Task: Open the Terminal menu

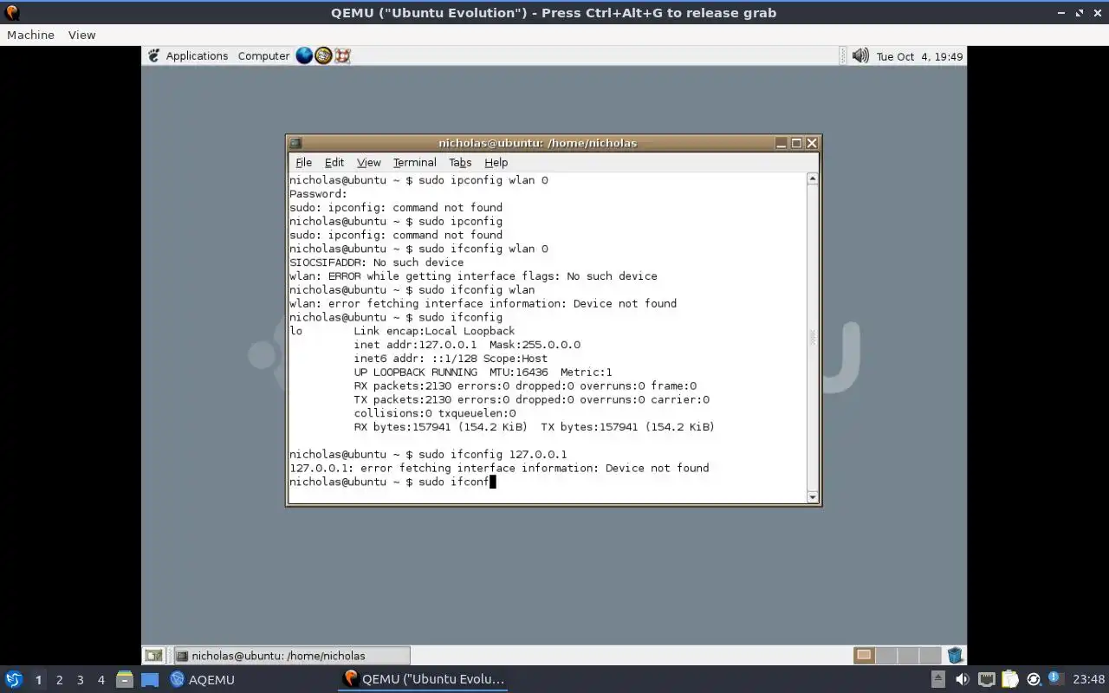Action: (414, 162)
